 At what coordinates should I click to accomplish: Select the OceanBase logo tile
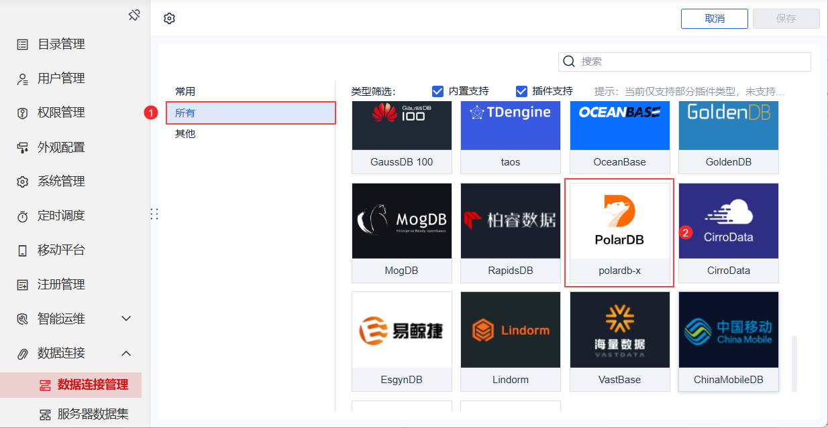pos(620,126)
